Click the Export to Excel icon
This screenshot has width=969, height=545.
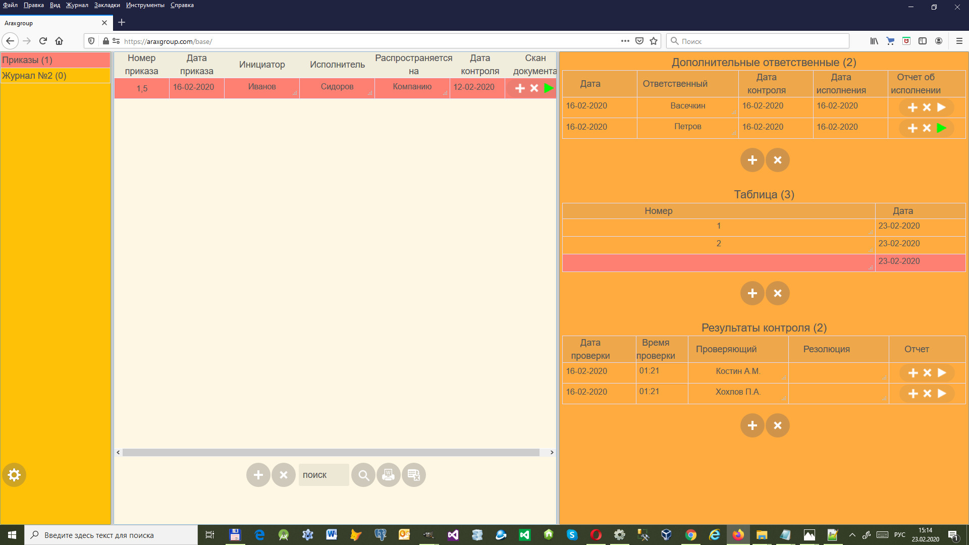coord(413,475)
